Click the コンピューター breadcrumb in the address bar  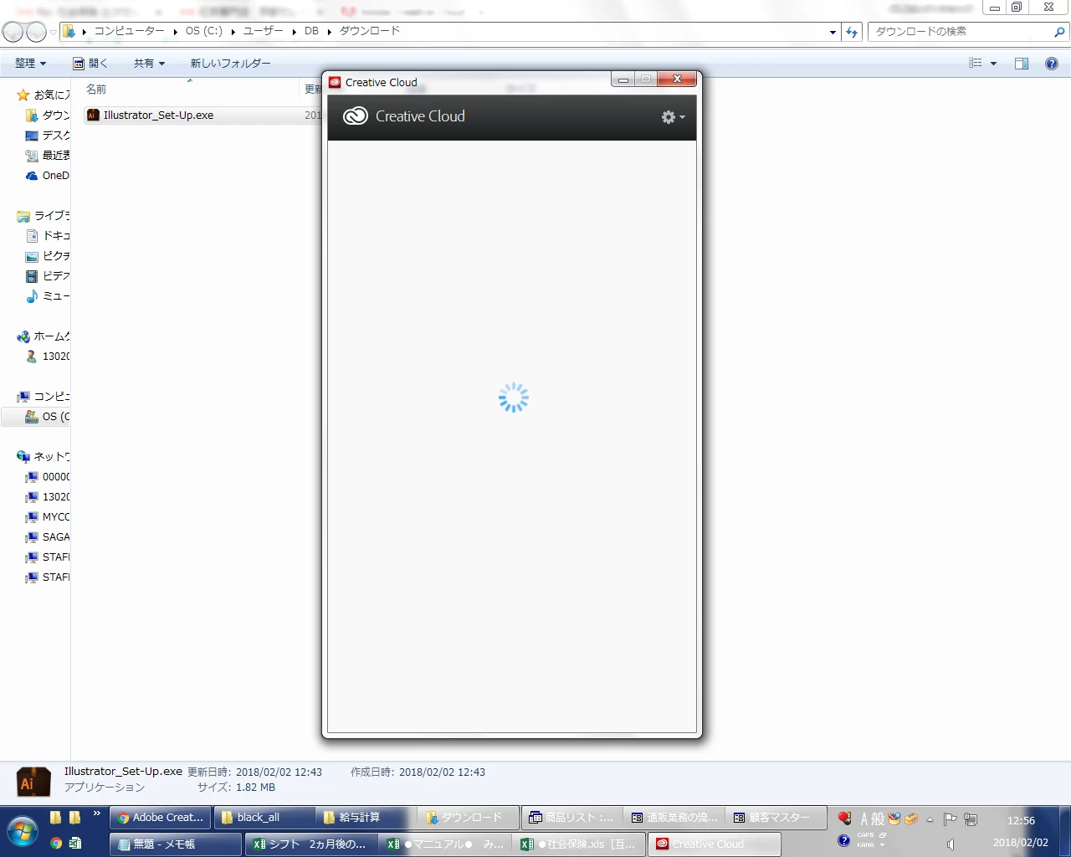[x=129, y=31]
